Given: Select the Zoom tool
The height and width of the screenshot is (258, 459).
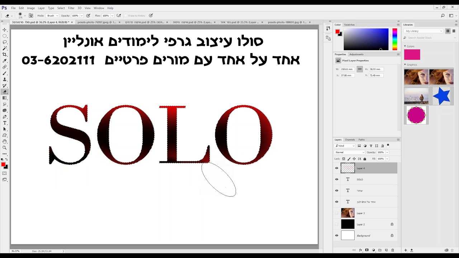Looking at the screenshot, I should (5, 148).
